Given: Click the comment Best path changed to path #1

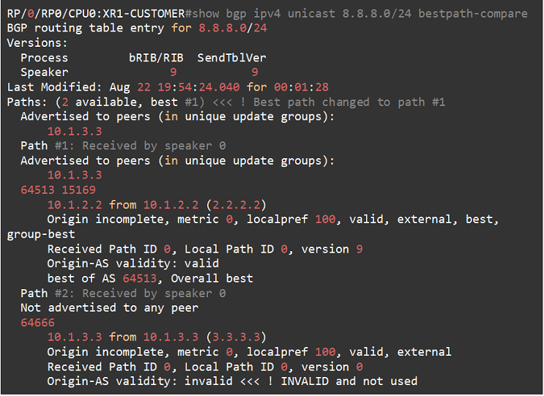Looking at the screenshot, I should [349, 102].
